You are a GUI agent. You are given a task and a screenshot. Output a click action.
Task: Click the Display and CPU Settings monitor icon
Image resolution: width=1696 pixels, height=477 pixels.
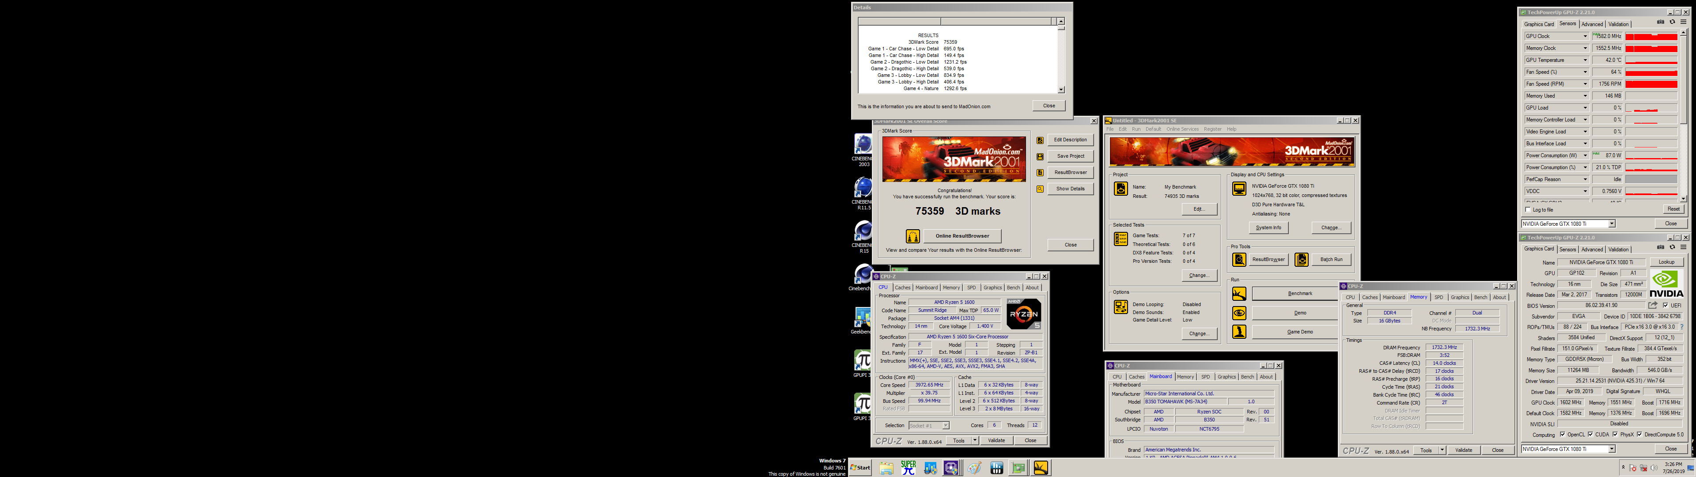[x=1239, y=189]
